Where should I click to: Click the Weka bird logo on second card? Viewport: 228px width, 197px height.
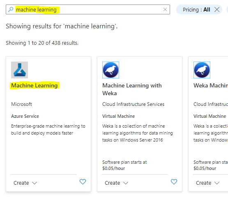tap(111, 70)
